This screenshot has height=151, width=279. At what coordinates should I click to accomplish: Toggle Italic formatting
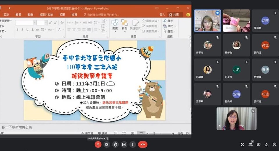22,29
